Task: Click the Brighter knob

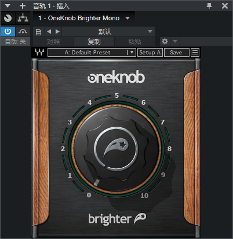Action: coord(116,149)
